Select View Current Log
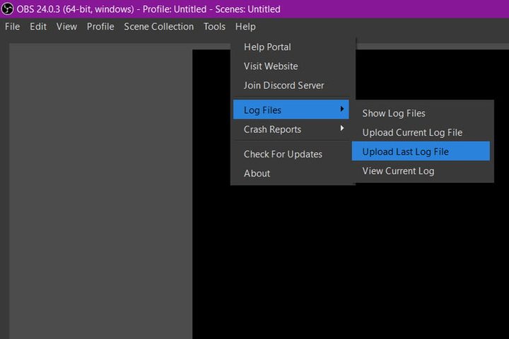 tap(398, 171)
